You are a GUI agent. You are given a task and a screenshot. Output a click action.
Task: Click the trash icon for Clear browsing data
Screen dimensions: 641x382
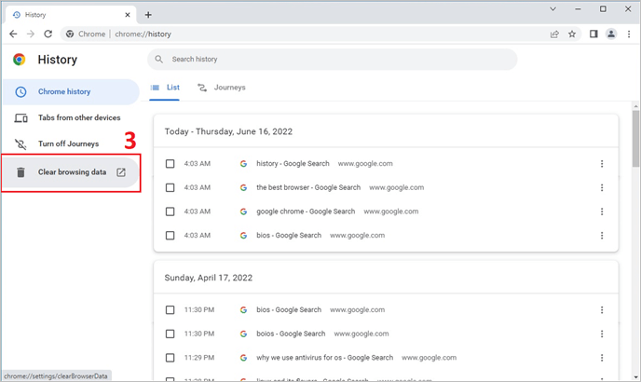click(x=20, y=172)
